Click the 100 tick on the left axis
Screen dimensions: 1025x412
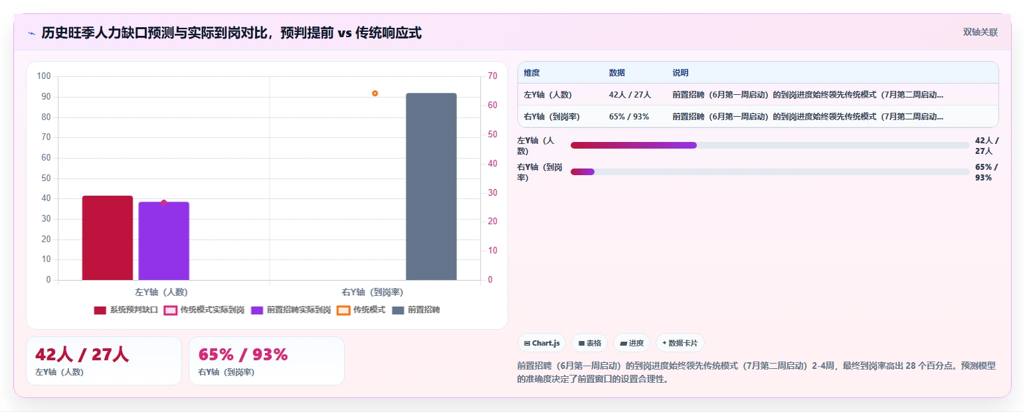(x=44, y=76)
